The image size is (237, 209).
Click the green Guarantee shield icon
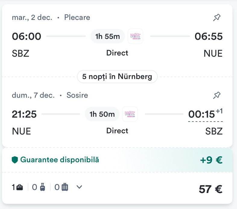click(15, 160)
